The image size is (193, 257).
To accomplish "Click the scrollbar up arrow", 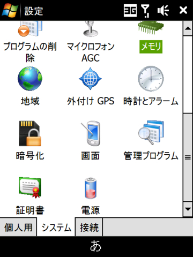I will tap(188, 28).
